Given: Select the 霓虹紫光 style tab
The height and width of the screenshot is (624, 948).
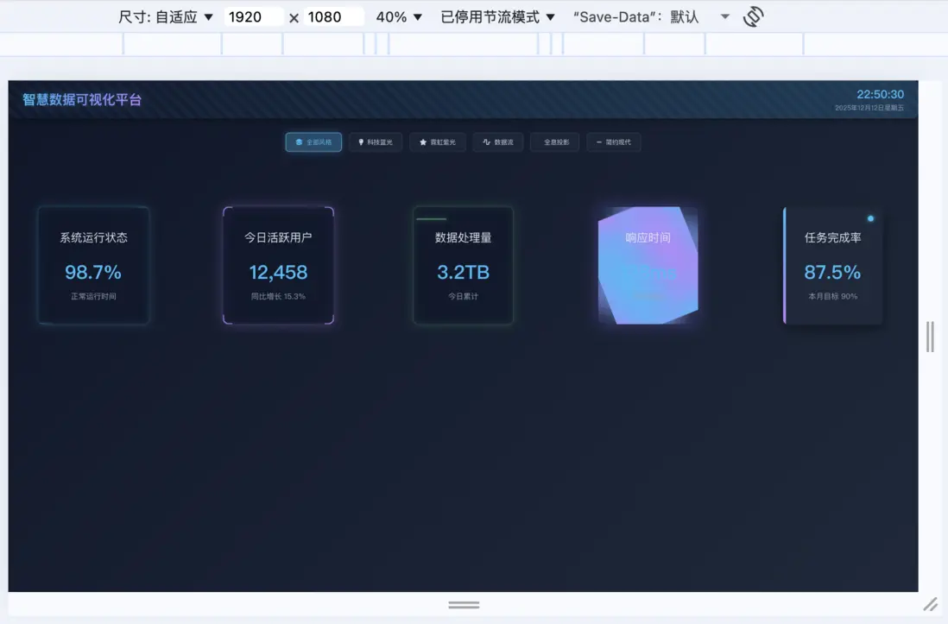Looking at the screenshot, I should 438,142.
